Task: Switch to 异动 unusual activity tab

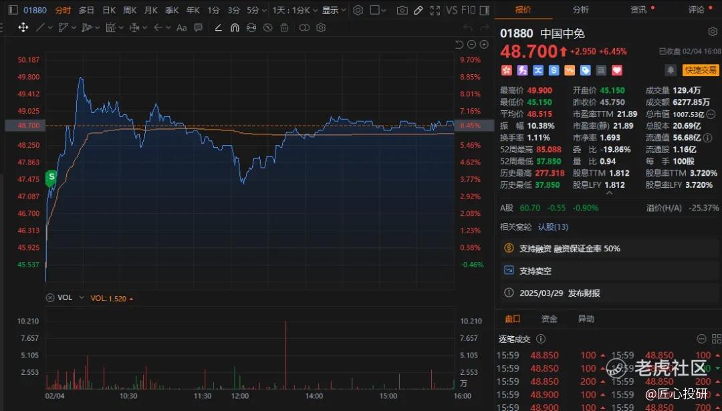Action: 586,319
